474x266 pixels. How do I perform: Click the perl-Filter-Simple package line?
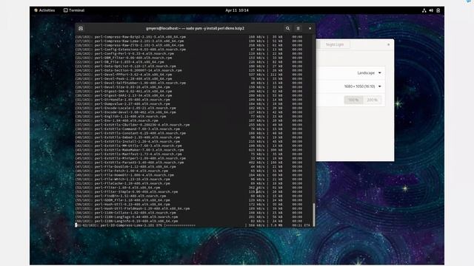coord(189,192)
